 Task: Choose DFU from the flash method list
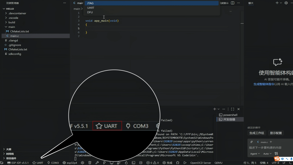[152, 12]
